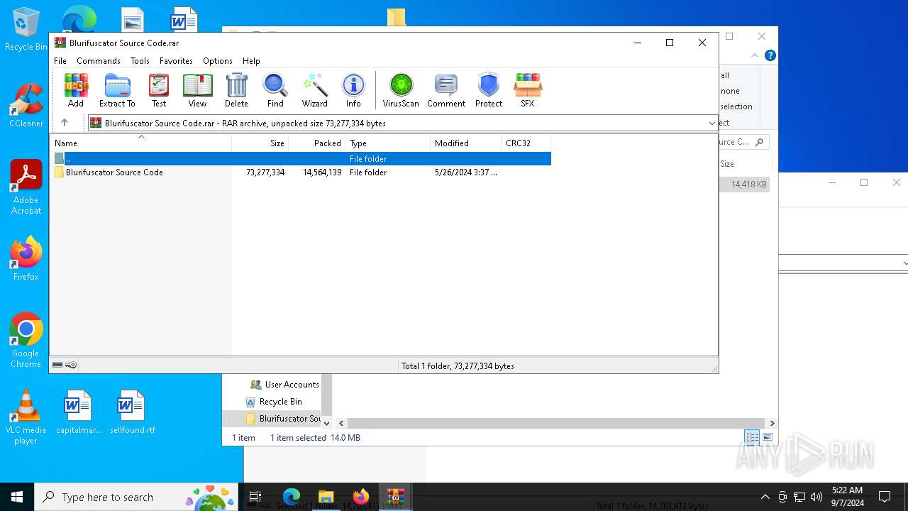Open Task View on taskbar
Screen dimensions: 908x511
[255, 497]
